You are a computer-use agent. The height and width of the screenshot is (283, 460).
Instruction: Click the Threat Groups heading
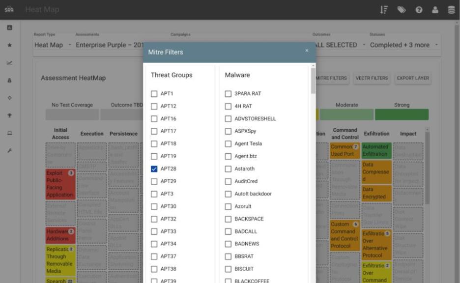click(172, 75)
